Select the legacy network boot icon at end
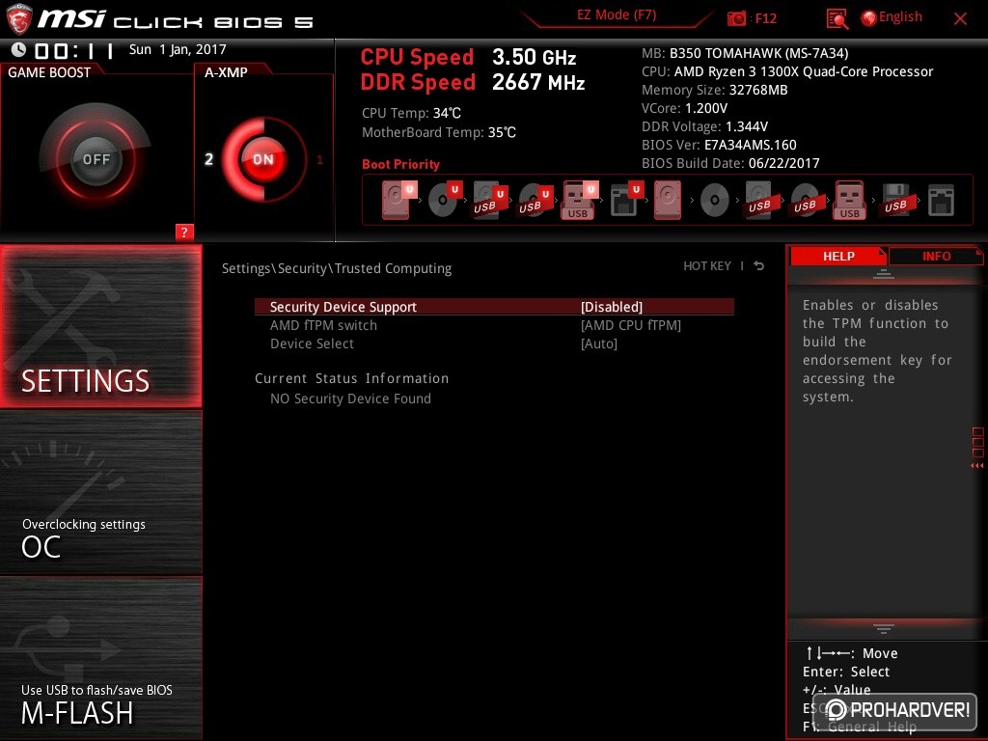Screen dimensions: 988x741 pyautogui.click(x=941, y=200)
